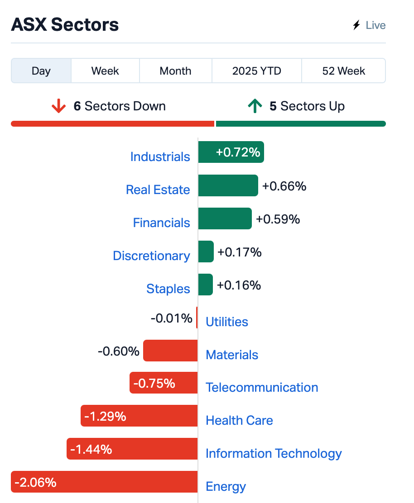This screenshot has width=414, height=503.
Task: Click the green up arrow icon
Action: 255,106
